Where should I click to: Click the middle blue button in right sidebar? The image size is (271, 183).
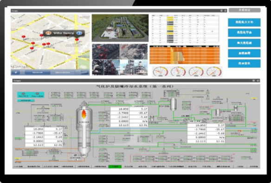click(x=244, y=43)
